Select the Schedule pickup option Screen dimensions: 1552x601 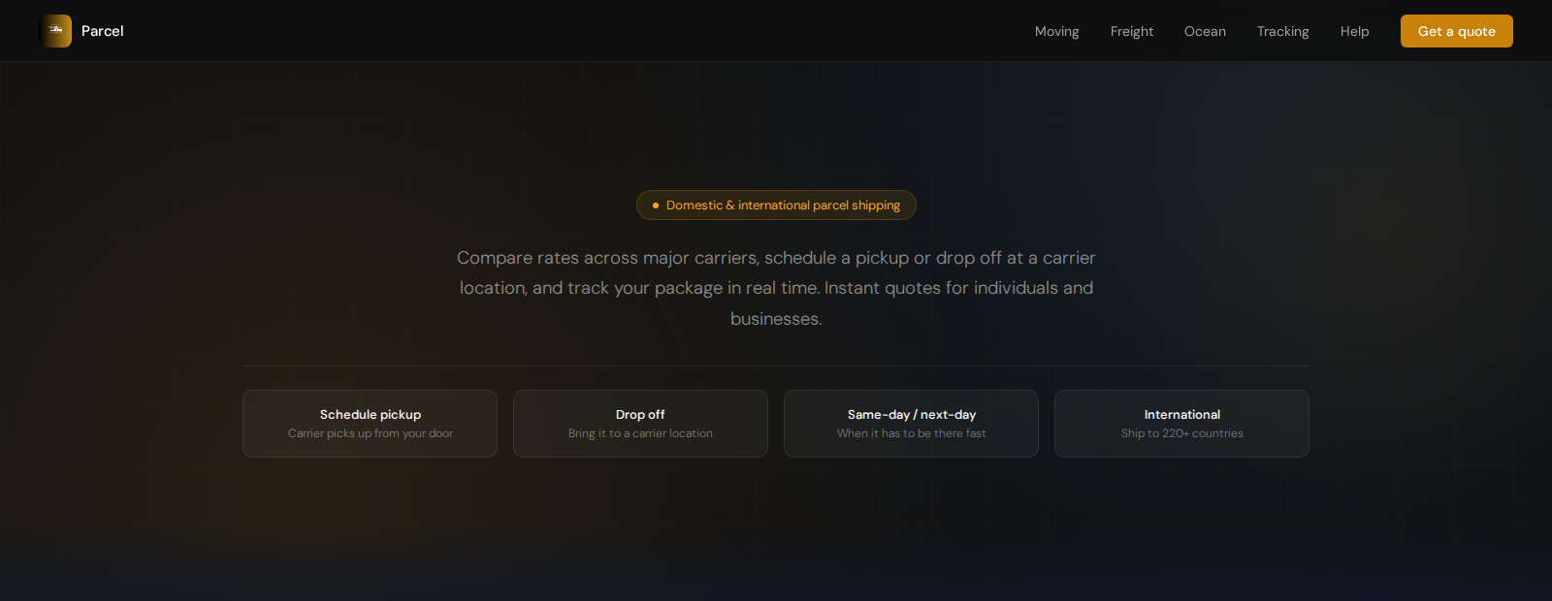370,424
